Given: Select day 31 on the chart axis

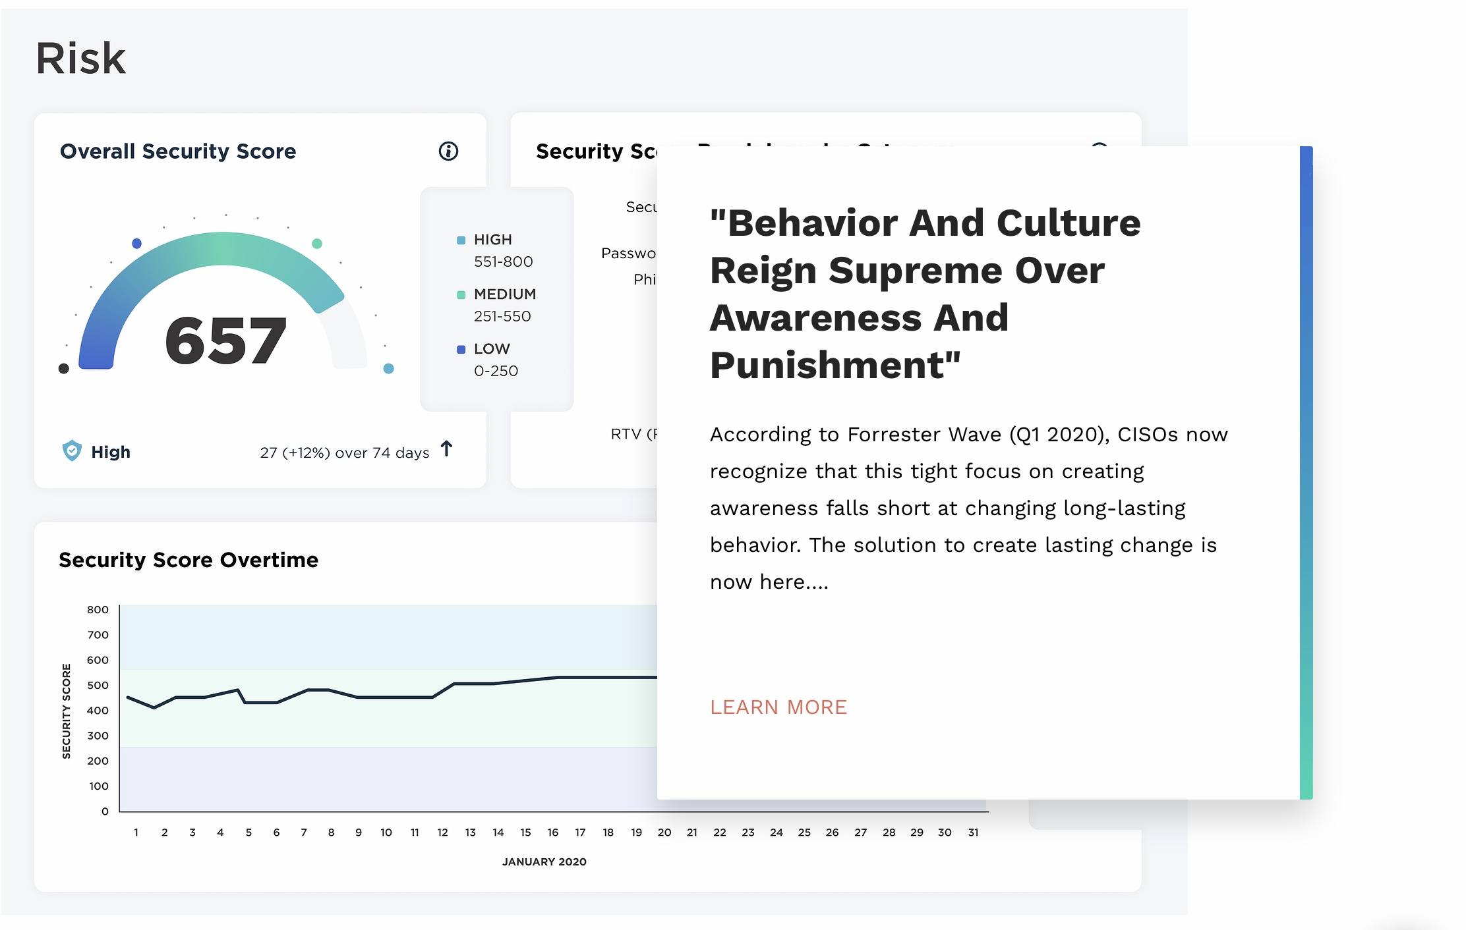Looking at the screenshot, I should [973, 833].
